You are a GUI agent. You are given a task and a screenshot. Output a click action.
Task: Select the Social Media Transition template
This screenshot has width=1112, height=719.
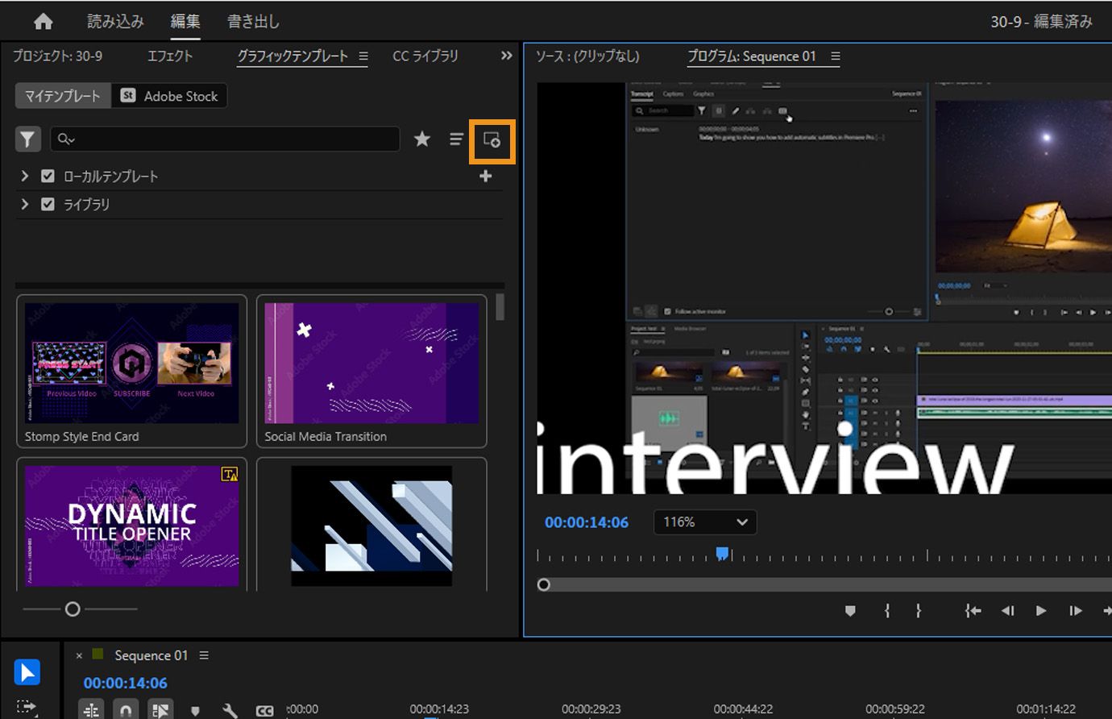pos(371,371)
